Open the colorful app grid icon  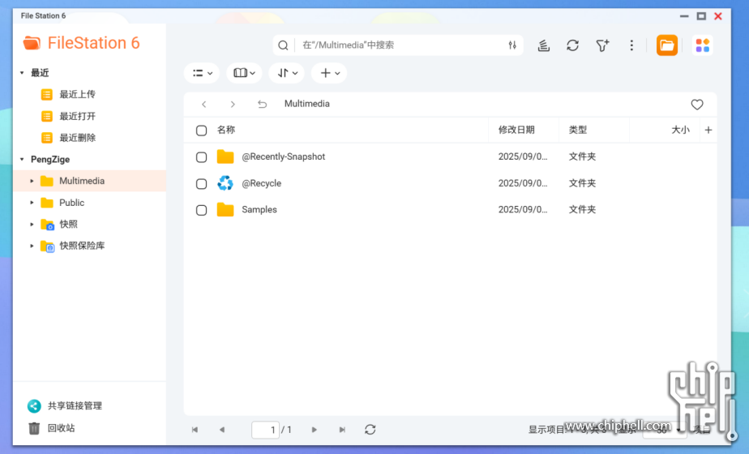click(702, 45)
